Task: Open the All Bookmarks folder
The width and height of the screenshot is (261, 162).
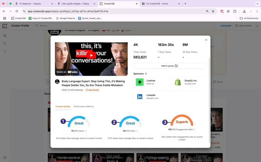Action: pos(249,18)
